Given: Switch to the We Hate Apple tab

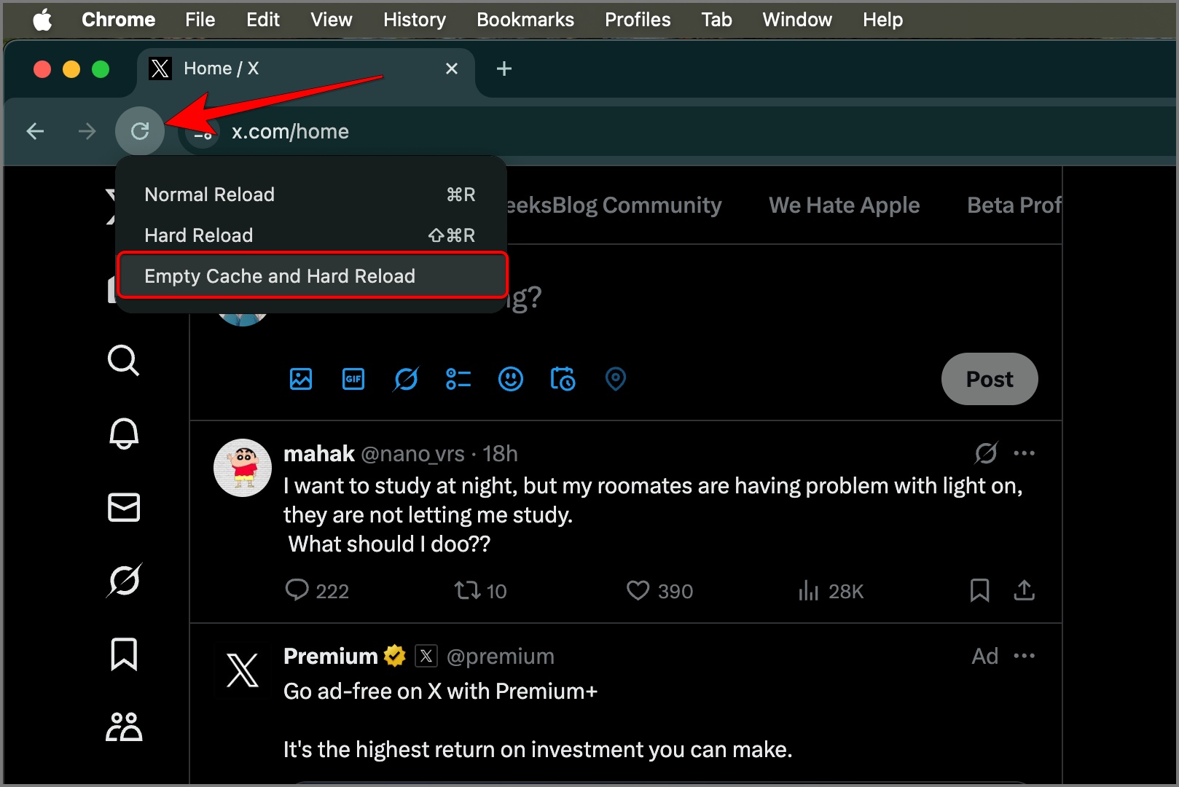Looking at the screenshot, I should pyautogui.click(x=843, y=205).
